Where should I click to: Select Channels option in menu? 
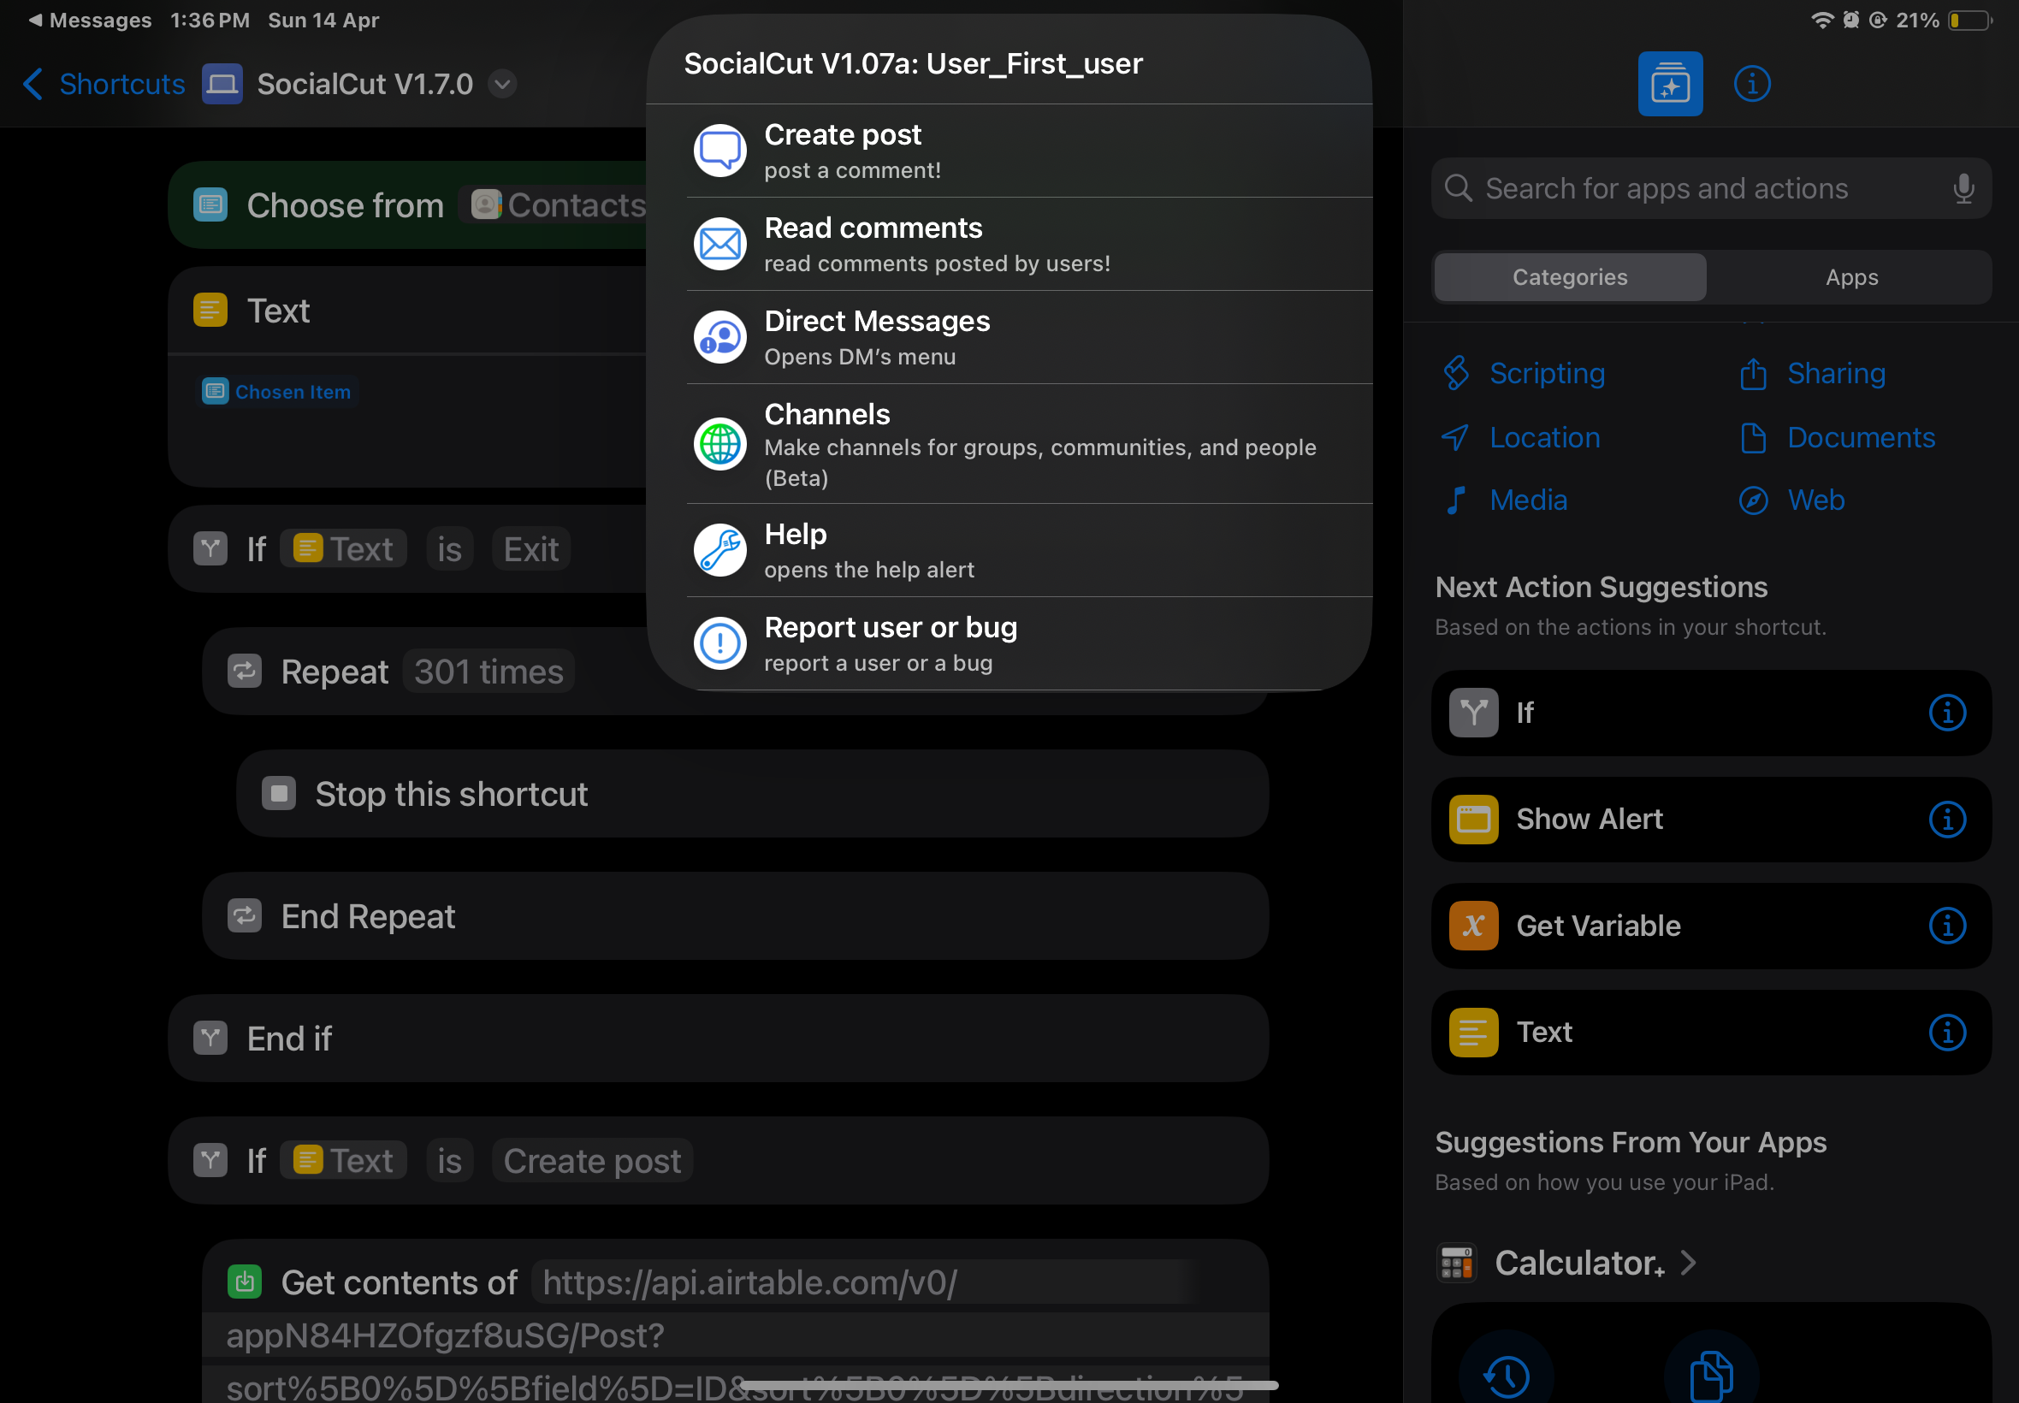pyautogui.click(x=1009, y=444)
